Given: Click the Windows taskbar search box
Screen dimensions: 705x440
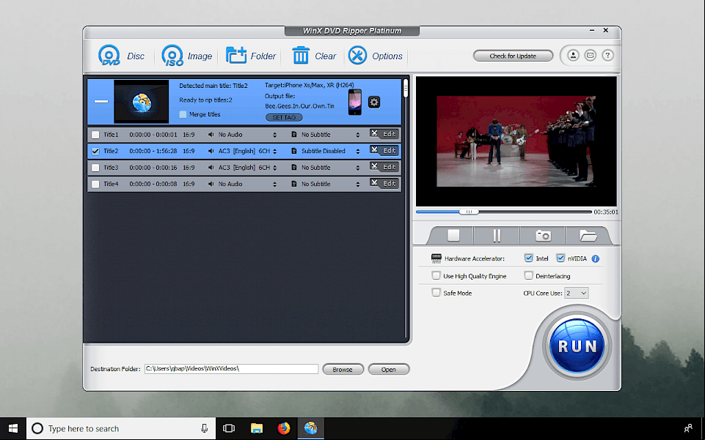Looking at the screenshot, I should coord(121,428).
